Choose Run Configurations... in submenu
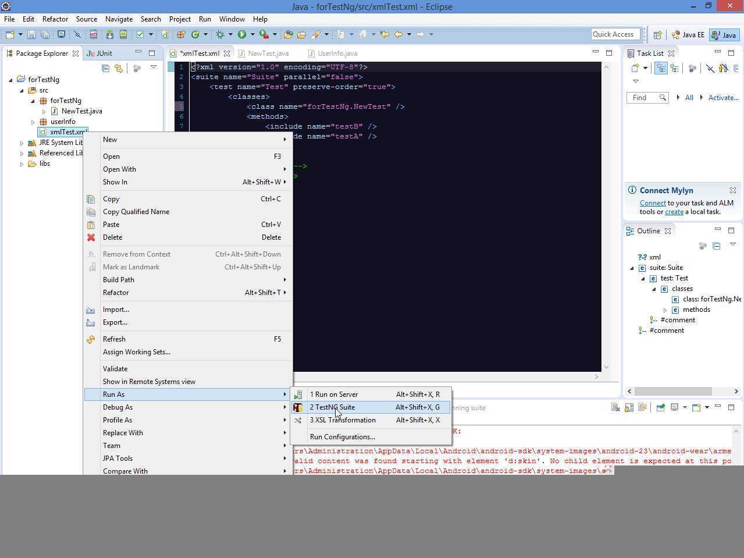744x558 pixels. 371,437
